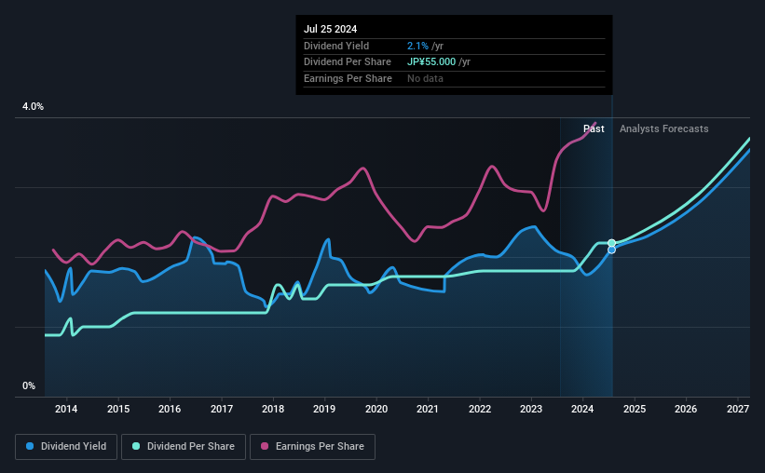This screenshot has height=473, width=765.
Task: Click 'Earnings Per Share' row label in tooltip
Action: coord(348,78)
